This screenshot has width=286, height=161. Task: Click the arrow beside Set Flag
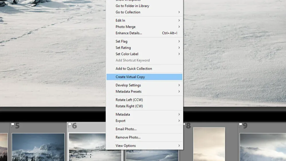pos(179,42)
